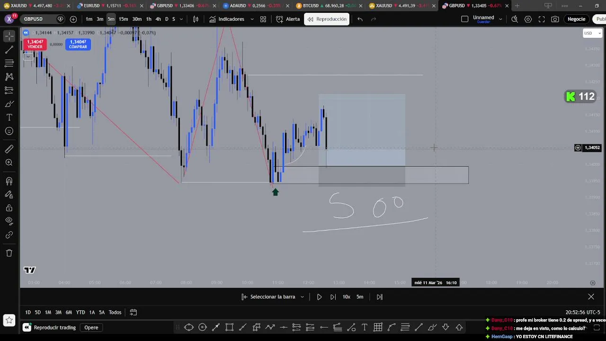Select the 1D date range

[x=28, y=312]
